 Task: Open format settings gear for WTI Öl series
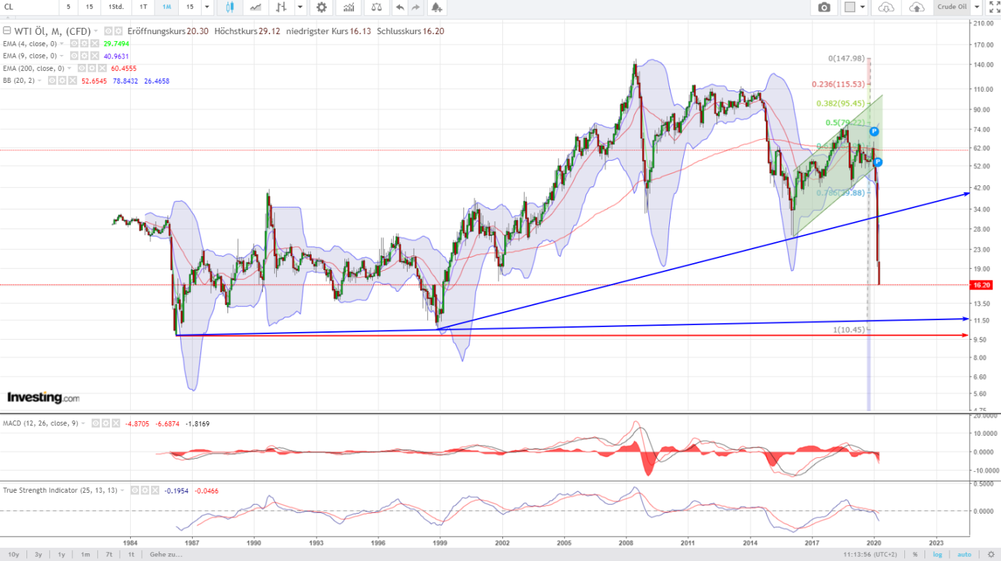(x=118, y=31)
